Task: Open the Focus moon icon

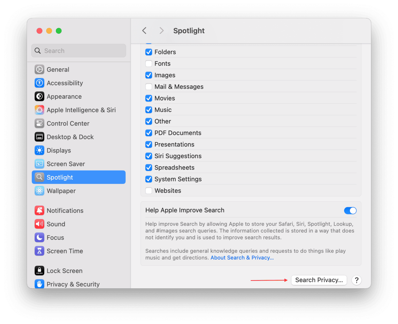Action: coord(39,237)
